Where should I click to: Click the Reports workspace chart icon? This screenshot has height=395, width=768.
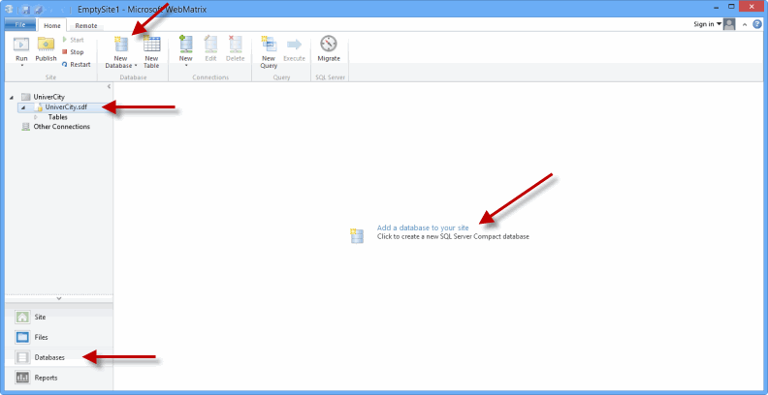pyautogui.click(x=22, y=378)
